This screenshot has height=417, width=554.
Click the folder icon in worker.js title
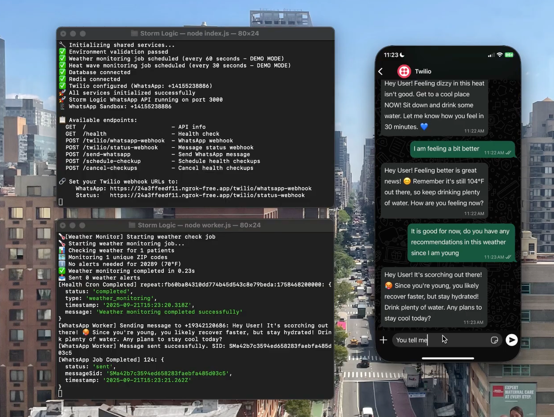coord(132,225)
